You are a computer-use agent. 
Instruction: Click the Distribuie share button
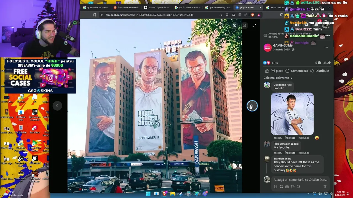319,71
